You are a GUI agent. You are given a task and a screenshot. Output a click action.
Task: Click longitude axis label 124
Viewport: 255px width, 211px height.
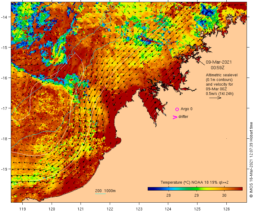[168, 209]
